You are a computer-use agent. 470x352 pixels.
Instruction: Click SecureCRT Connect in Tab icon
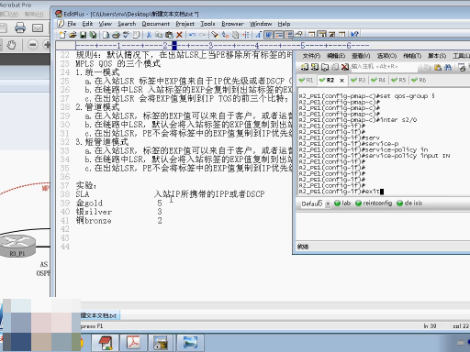coord(325,67)
